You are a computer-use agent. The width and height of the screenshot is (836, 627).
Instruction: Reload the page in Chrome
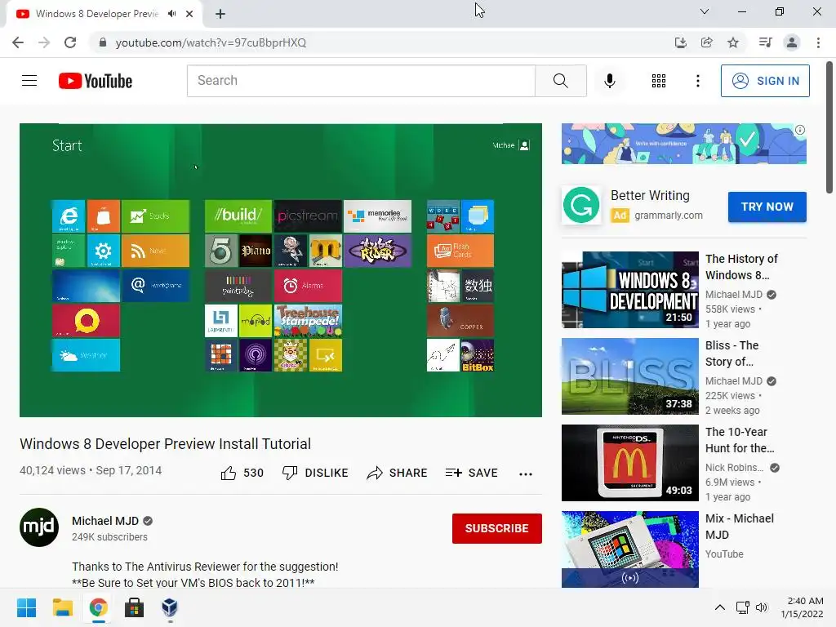(x=70, y=42)
